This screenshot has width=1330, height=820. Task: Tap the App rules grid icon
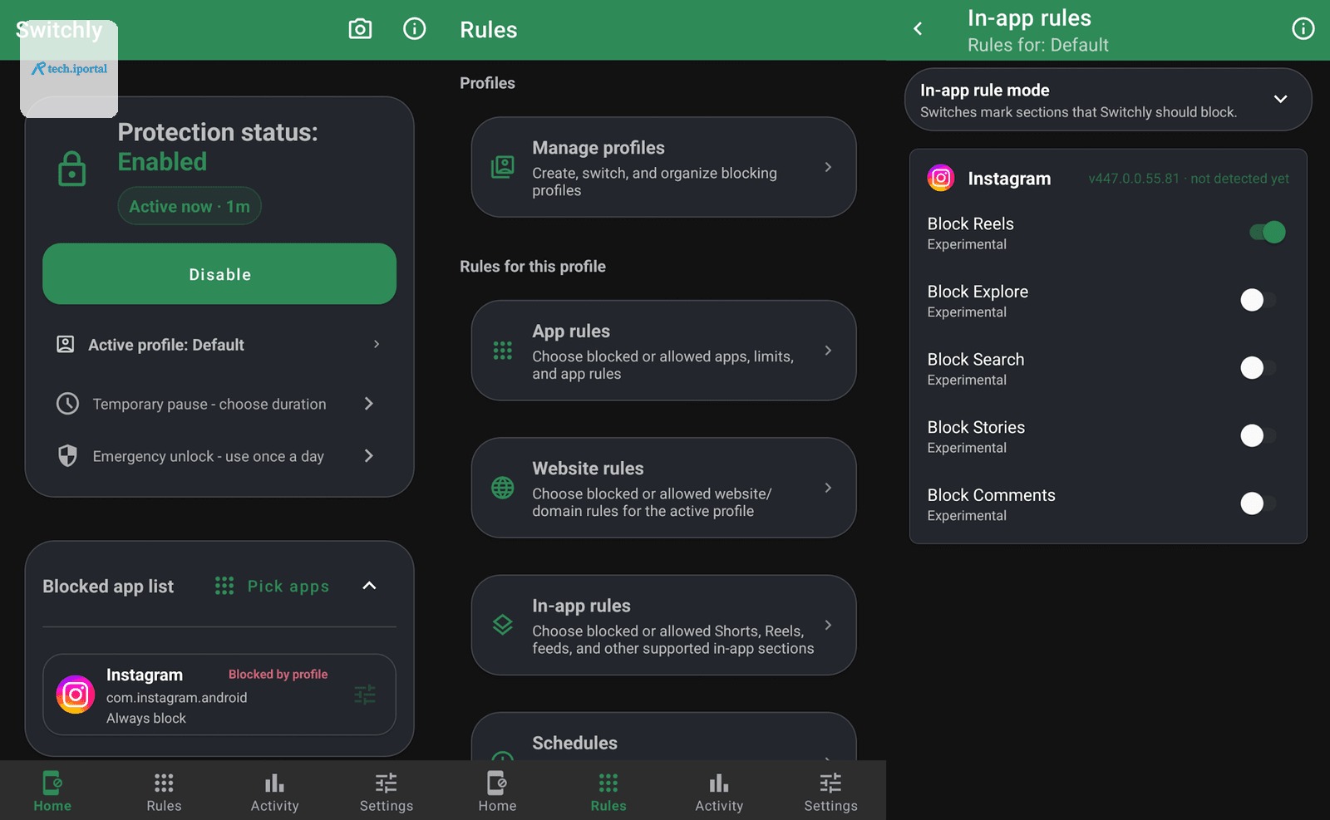(x=503, y=351)
